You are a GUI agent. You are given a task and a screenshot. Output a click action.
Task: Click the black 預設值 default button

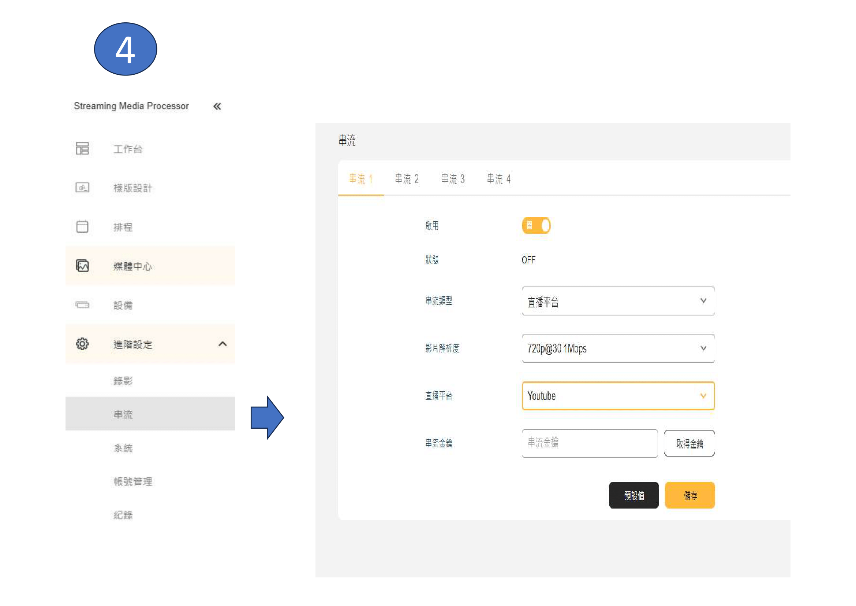click(x=633, y=495)
